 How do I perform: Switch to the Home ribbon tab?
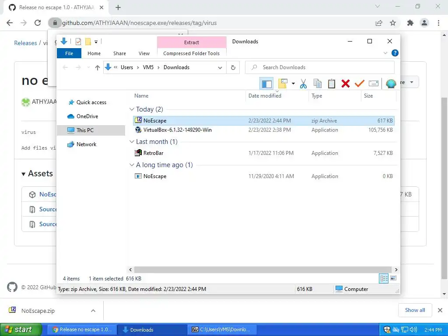94,53
